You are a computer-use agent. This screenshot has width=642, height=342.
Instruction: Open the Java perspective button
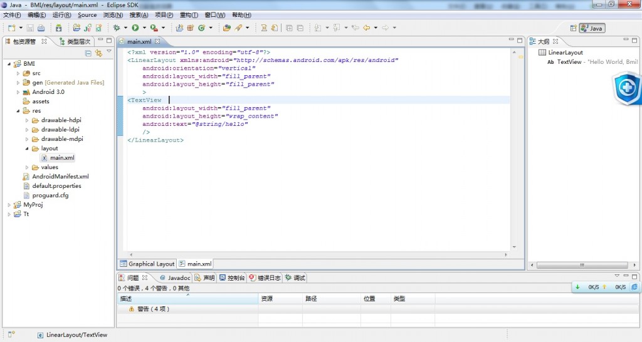tap(592, 28)
